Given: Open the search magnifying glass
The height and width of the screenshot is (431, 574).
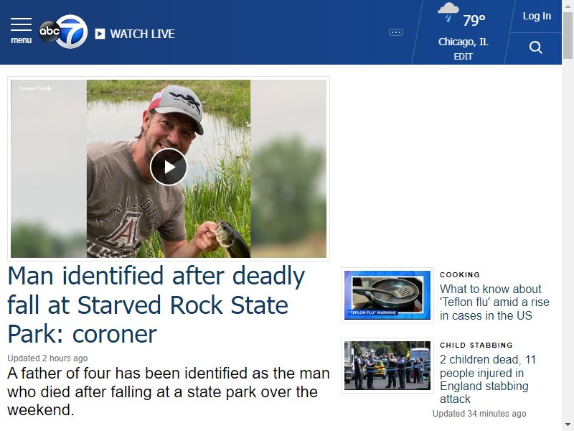Looking at the screenshot, I should coord(535,47).
